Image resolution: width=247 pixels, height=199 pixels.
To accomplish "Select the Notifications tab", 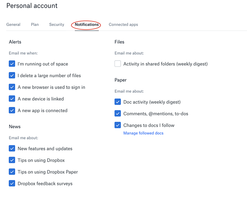I will tap(87, 25).
